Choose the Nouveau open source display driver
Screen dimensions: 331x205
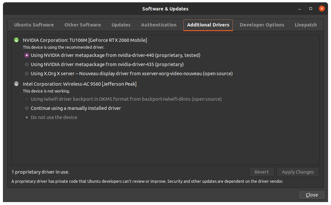(27, 74)
